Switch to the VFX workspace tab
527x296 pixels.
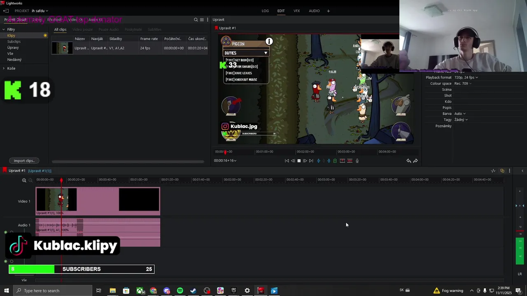coord(296,11)
